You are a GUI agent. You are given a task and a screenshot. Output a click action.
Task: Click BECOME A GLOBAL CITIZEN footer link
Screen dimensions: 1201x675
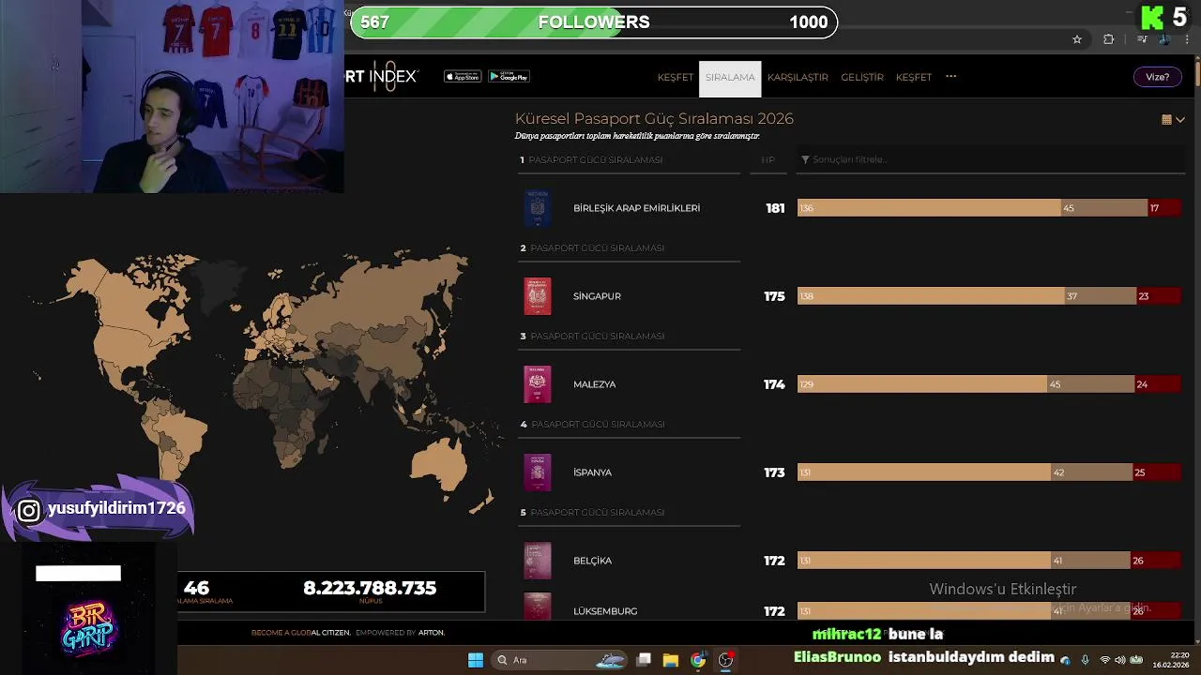tap(301, 633)
